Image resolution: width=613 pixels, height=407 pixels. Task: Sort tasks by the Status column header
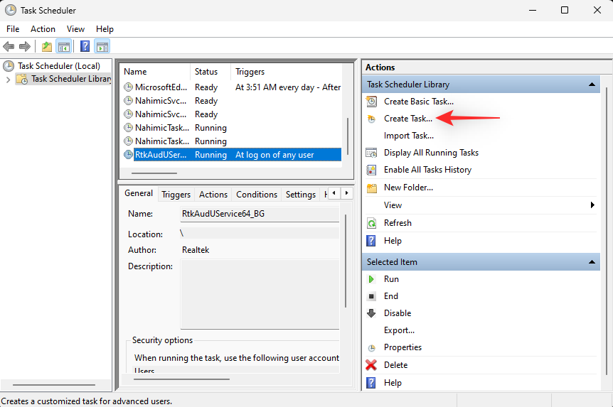click(x=210, y=72)
